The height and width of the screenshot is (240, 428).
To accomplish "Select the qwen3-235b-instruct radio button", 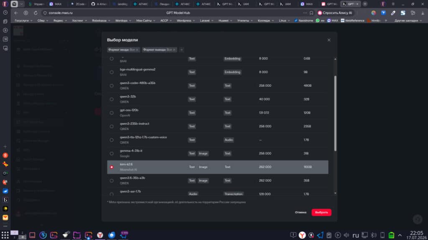I will tap(112, 127).
